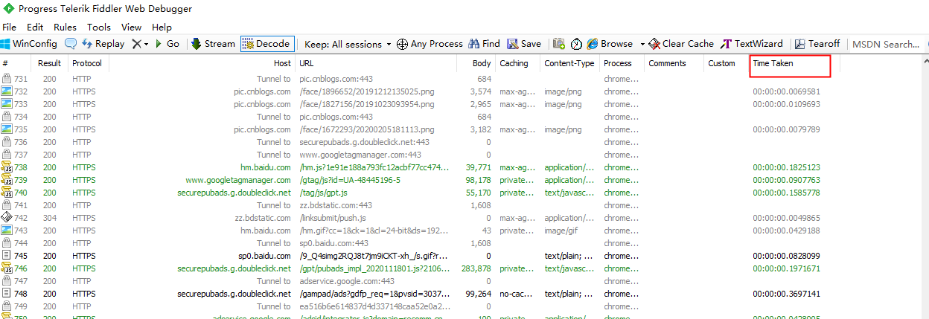Click the script icon of session 740

pyautogui.click(x=6, y=193)
